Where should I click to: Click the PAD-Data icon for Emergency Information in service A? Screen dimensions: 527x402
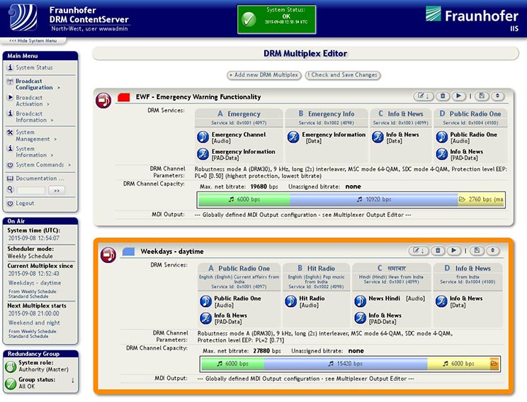click(203, 154)
